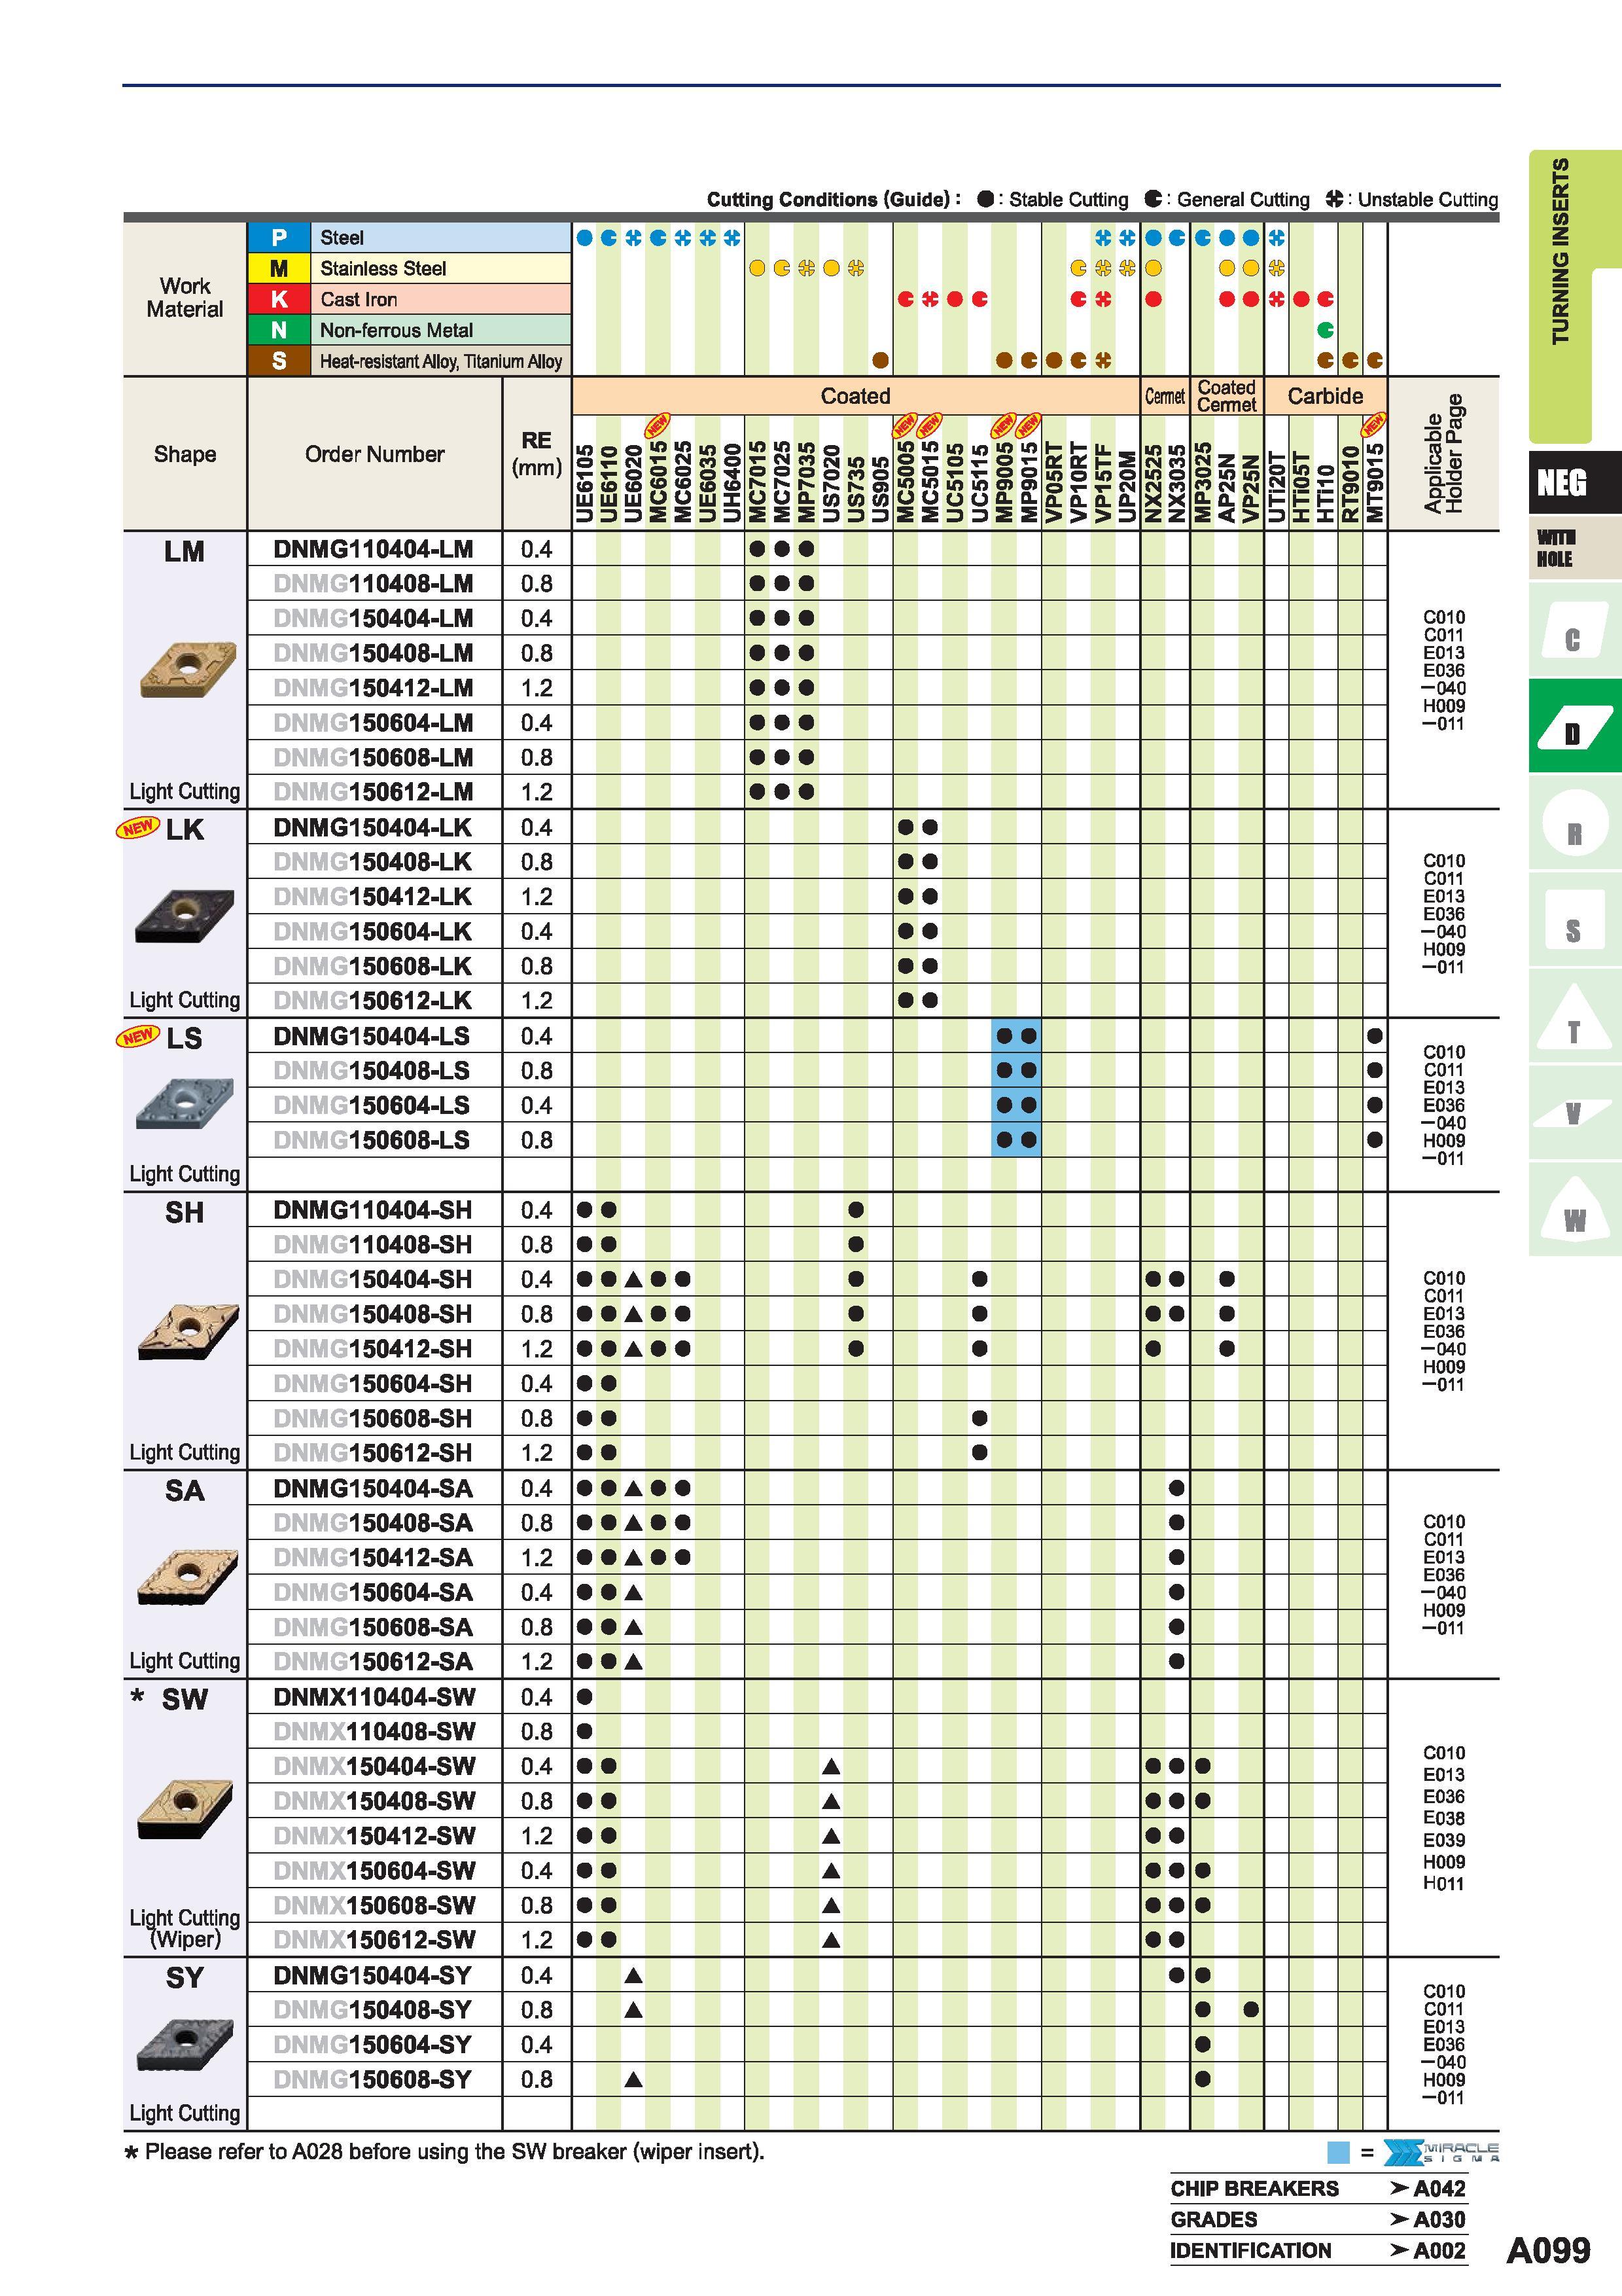The height and width of the screenshot is (2296, 1622).
Task: Click the SH breaker insert image
Action: pos(189,1331)
